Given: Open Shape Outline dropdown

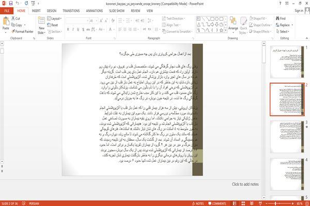Looking at the screenshot, I should coord(260,25).
